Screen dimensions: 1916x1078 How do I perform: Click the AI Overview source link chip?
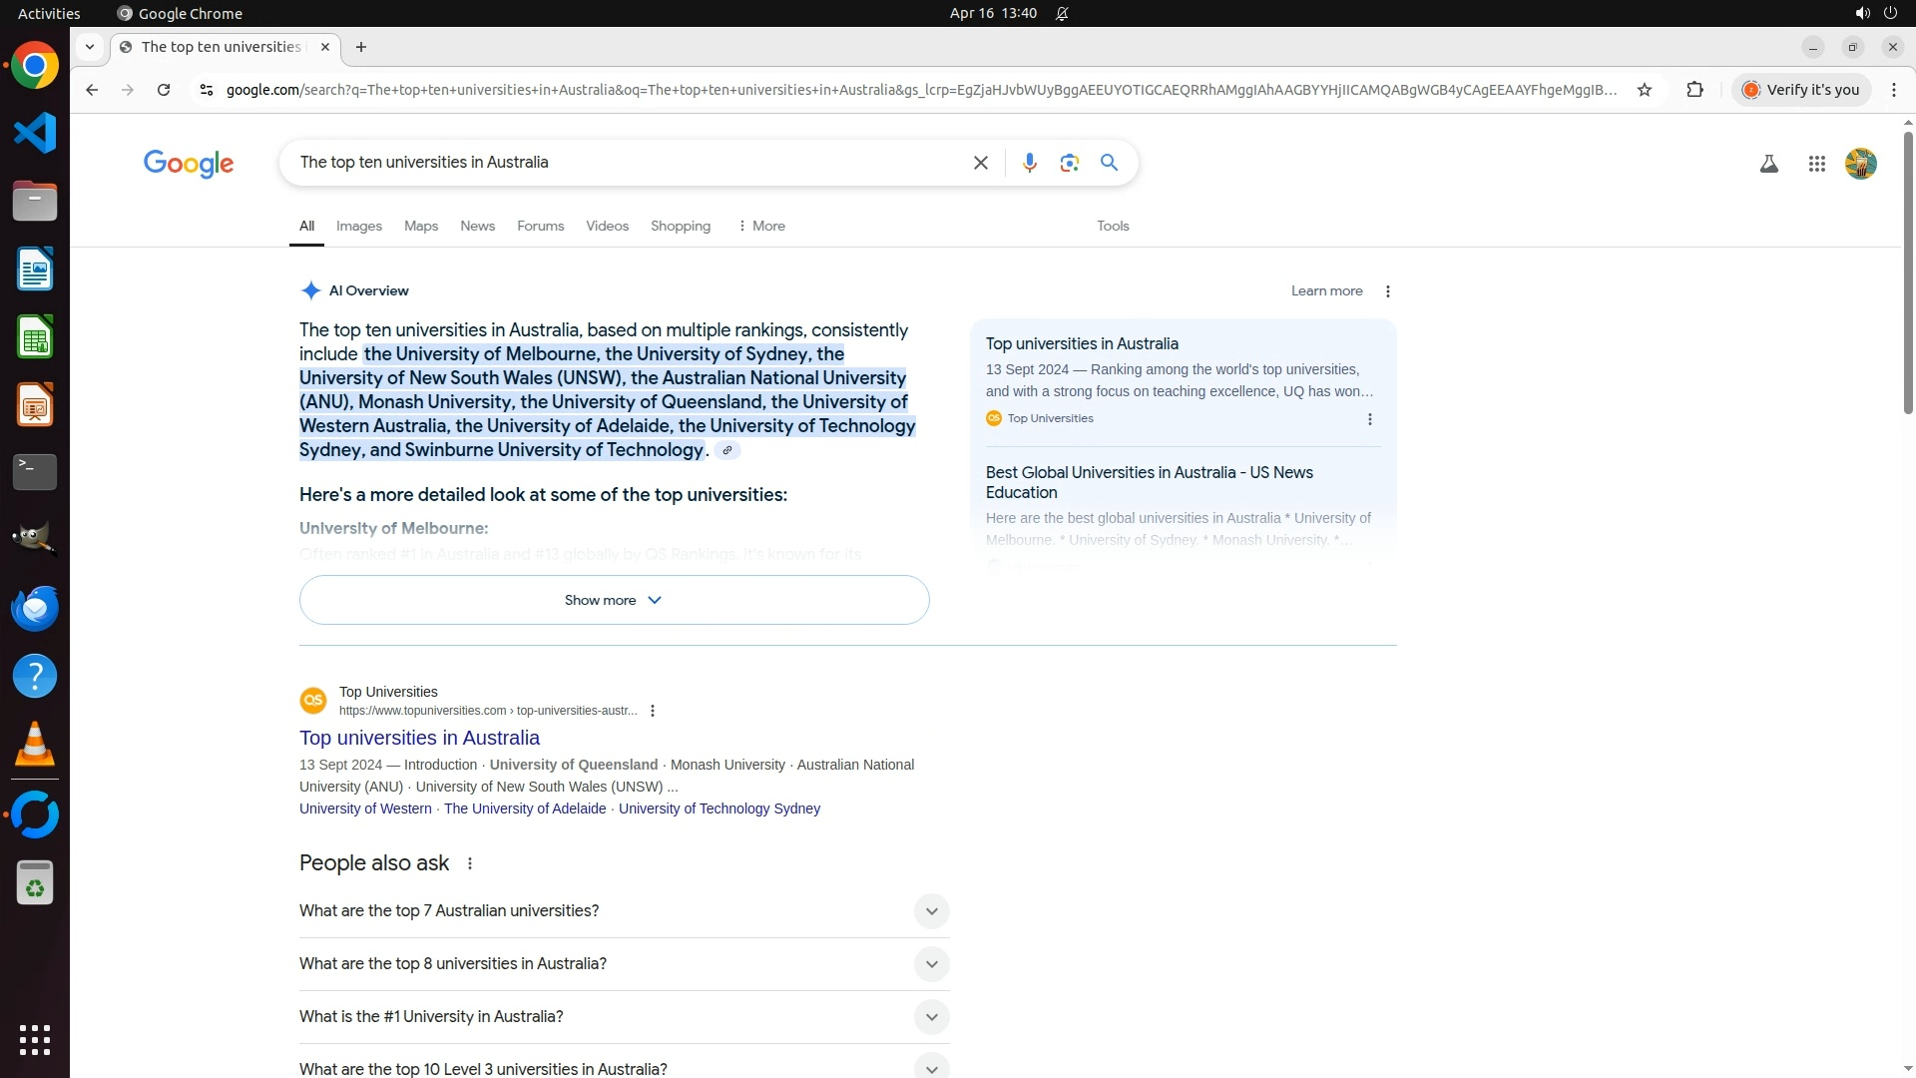pyautogui.click(x=727, y=450)
